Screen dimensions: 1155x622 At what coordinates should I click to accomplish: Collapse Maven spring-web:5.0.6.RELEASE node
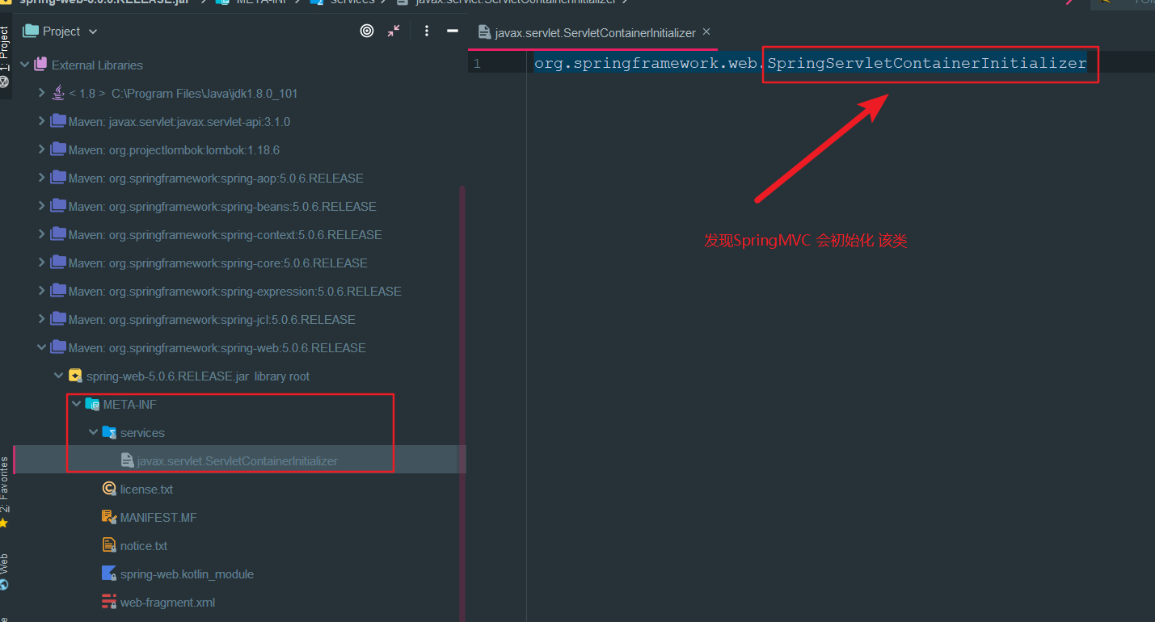[41, 347]
